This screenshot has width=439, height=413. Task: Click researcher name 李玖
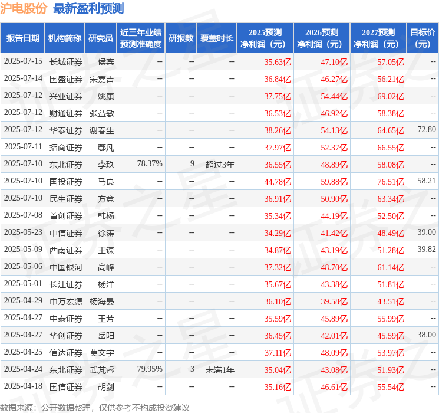pos(106,165)
